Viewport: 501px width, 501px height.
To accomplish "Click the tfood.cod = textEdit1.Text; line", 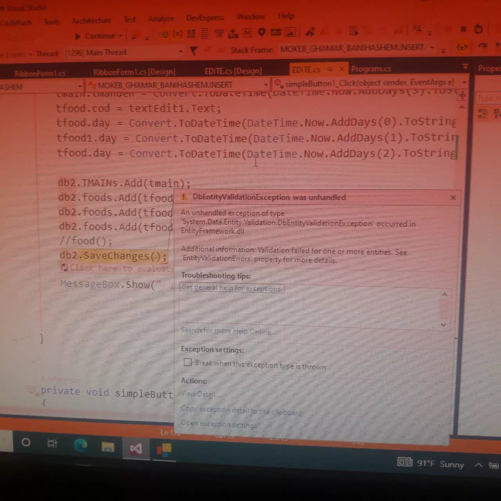I will [138, 108].
